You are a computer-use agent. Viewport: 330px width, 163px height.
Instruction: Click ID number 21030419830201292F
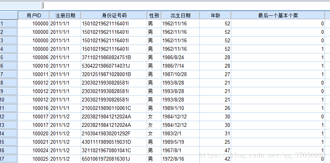(x=114, y=133)
